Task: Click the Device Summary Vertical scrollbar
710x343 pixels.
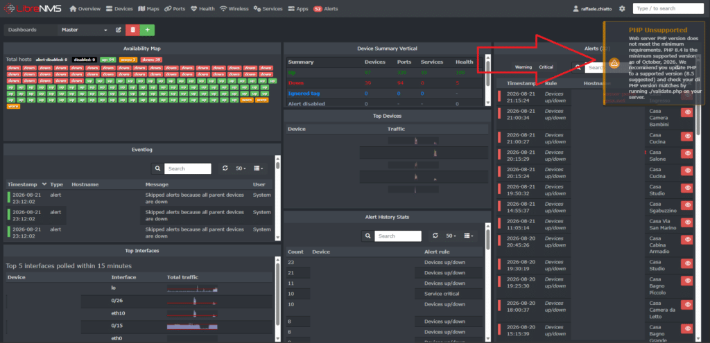Action: 487,80
